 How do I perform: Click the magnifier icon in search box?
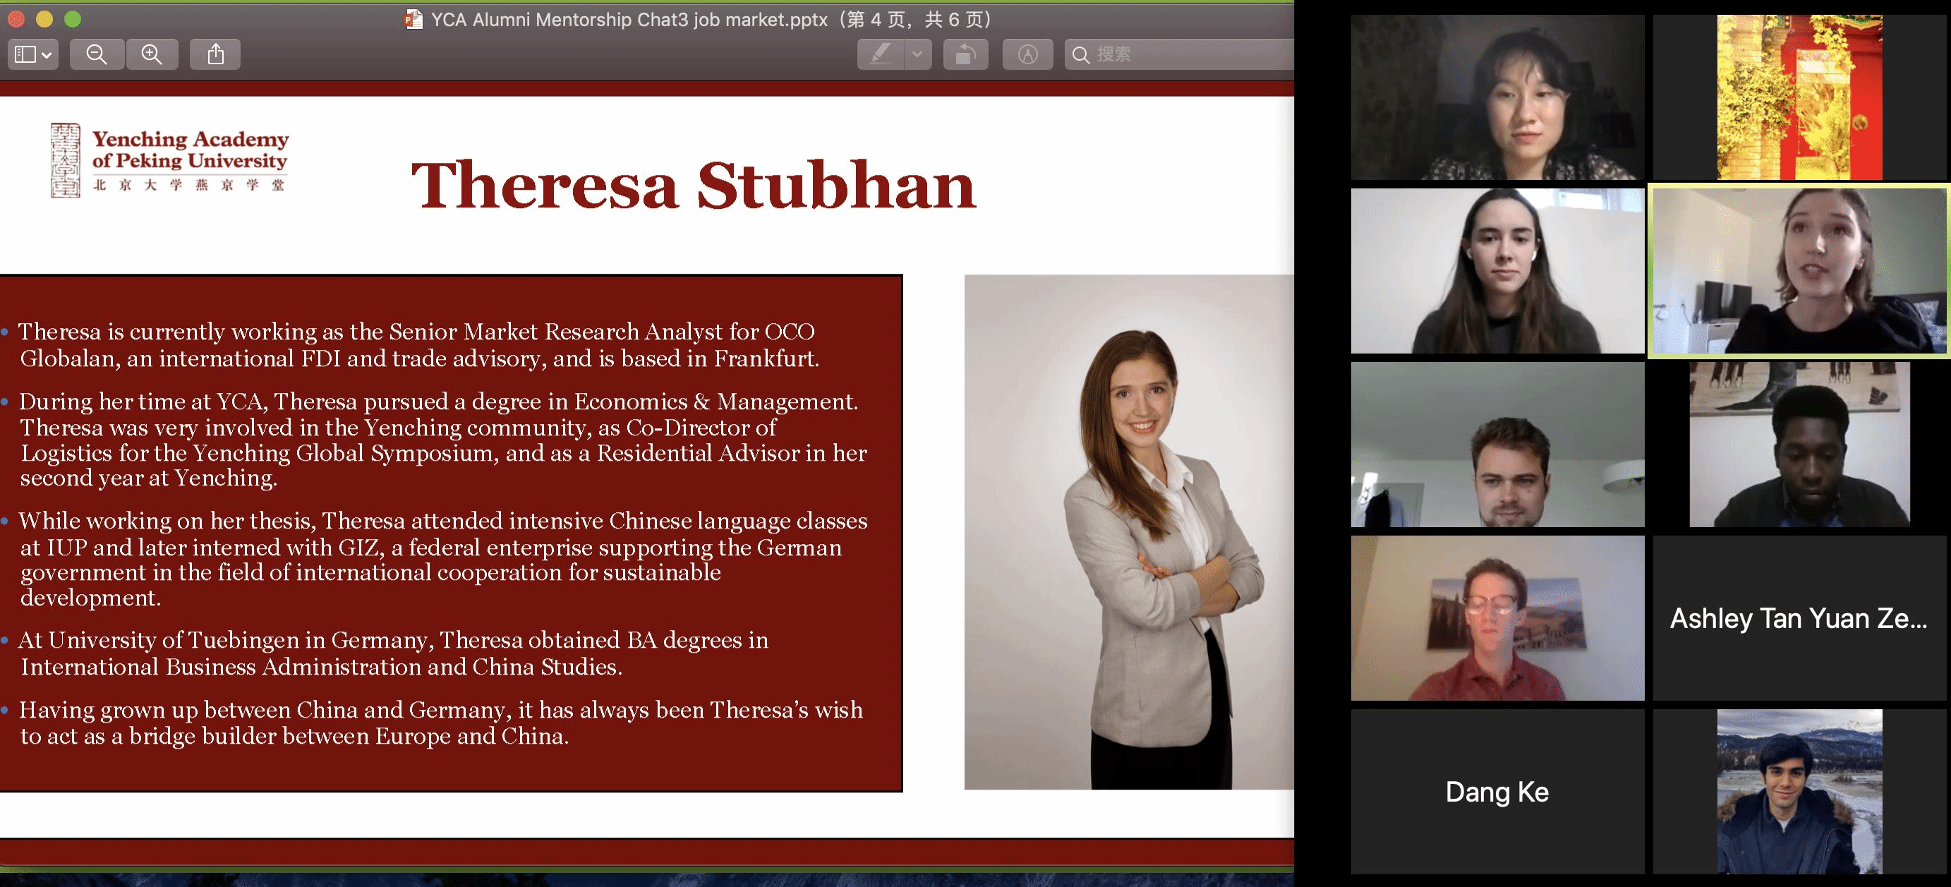[x=1081, y=54]
